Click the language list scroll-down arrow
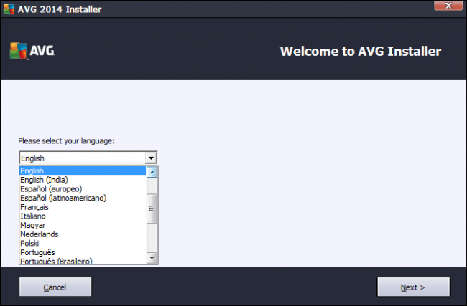 (x=152, y=258)
